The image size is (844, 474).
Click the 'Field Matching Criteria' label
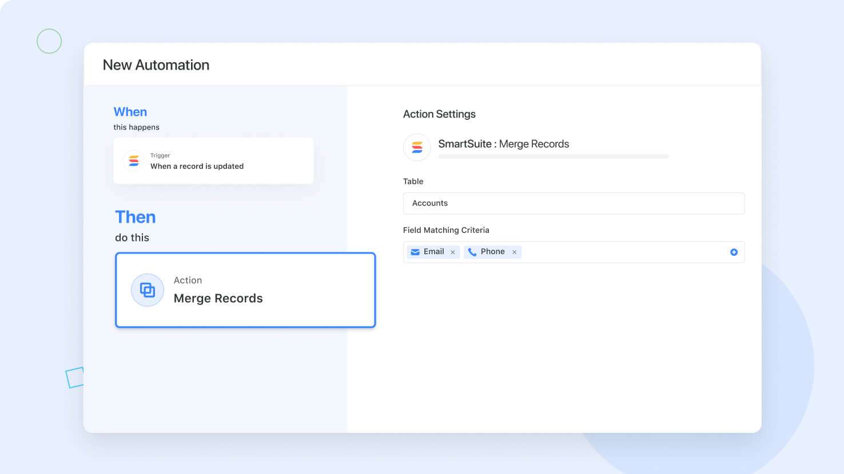446,230
